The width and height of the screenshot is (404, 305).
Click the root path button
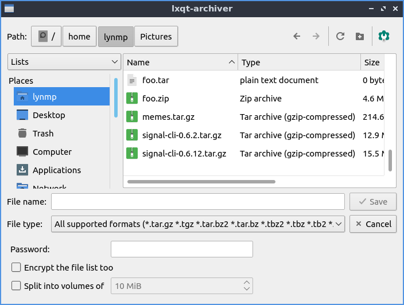[x=46, y=36]
